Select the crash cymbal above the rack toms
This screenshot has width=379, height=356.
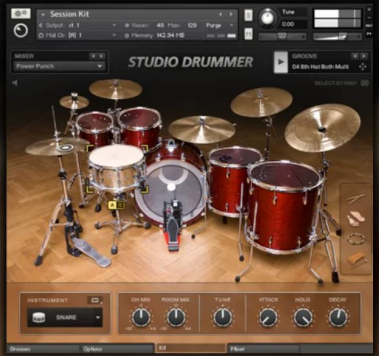point(116,89)
